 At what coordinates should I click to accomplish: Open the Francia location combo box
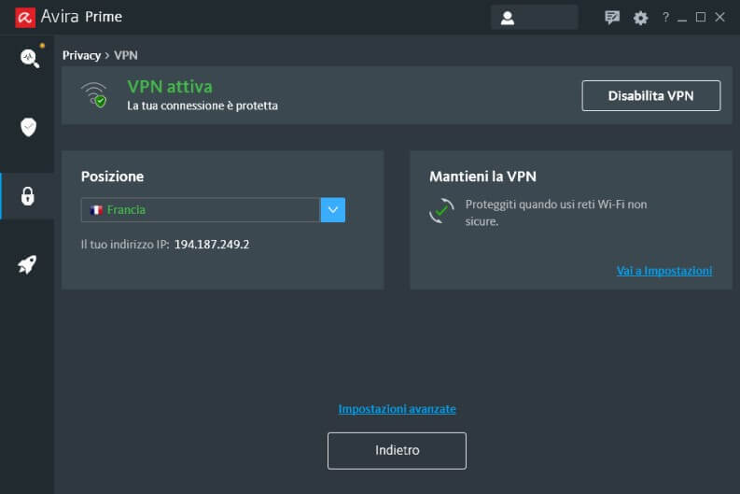213,210
